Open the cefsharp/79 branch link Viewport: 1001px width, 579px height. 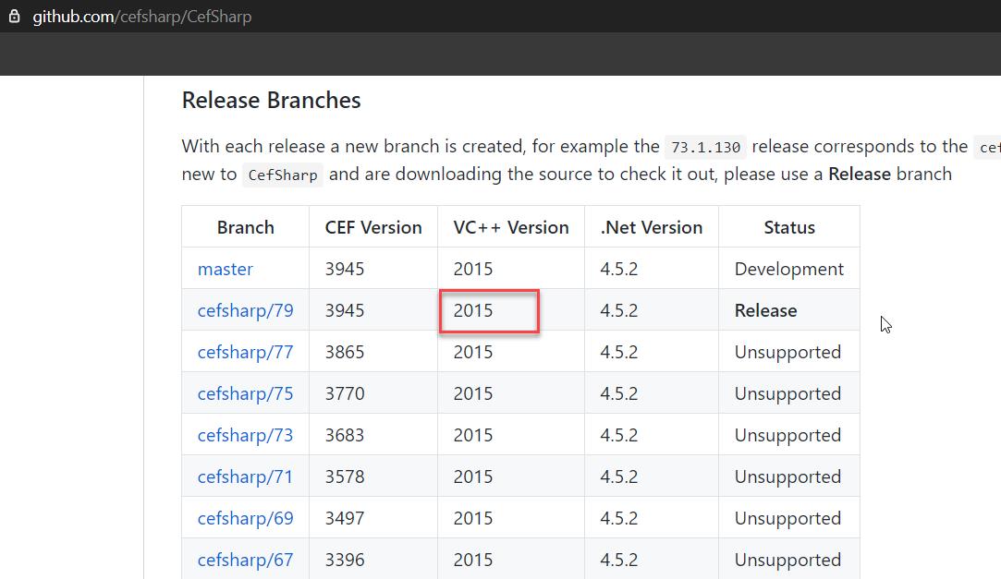(x=244, y=310)
